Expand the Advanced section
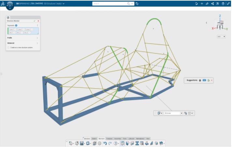The width and height of the screenshot is (232, 147). [23, 43]
